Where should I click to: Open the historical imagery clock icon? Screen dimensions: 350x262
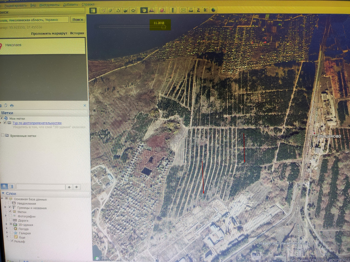(x=144, y=10)
